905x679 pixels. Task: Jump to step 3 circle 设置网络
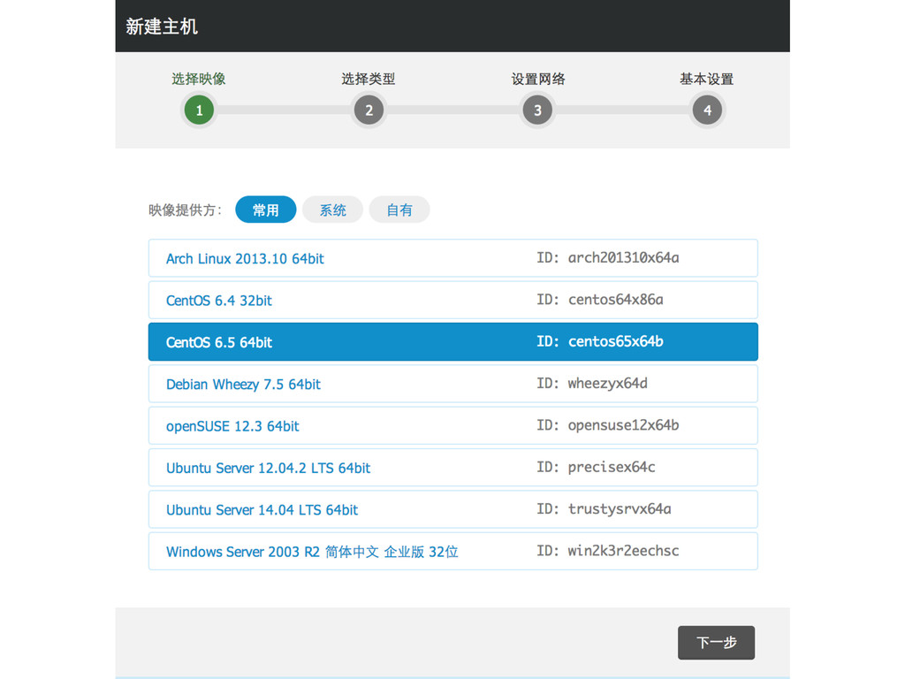point(537,111)
